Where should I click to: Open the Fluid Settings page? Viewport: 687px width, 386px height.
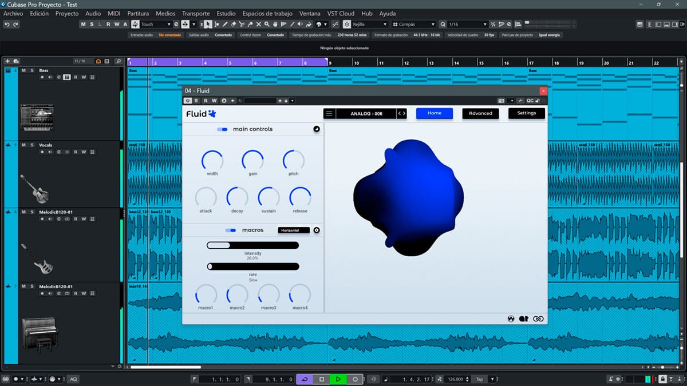[x=527, y=113]
